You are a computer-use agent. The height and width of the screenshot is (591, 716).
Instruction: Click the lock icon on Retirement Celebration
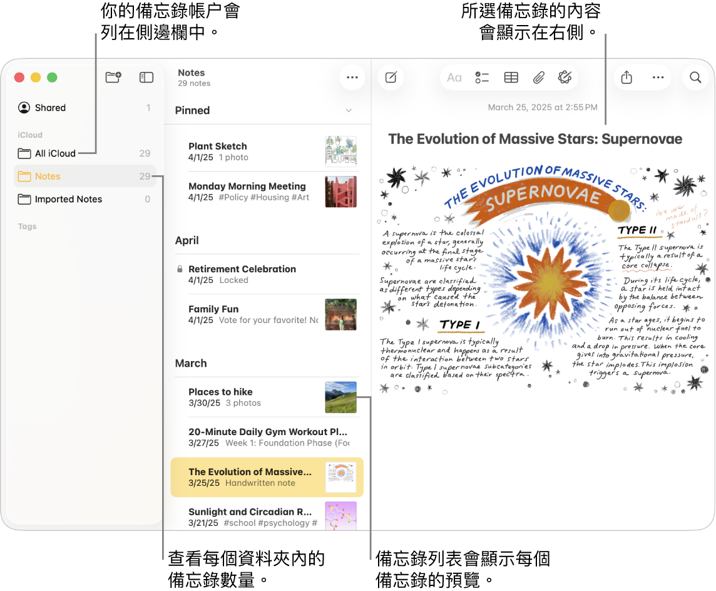tap(181, 269)
